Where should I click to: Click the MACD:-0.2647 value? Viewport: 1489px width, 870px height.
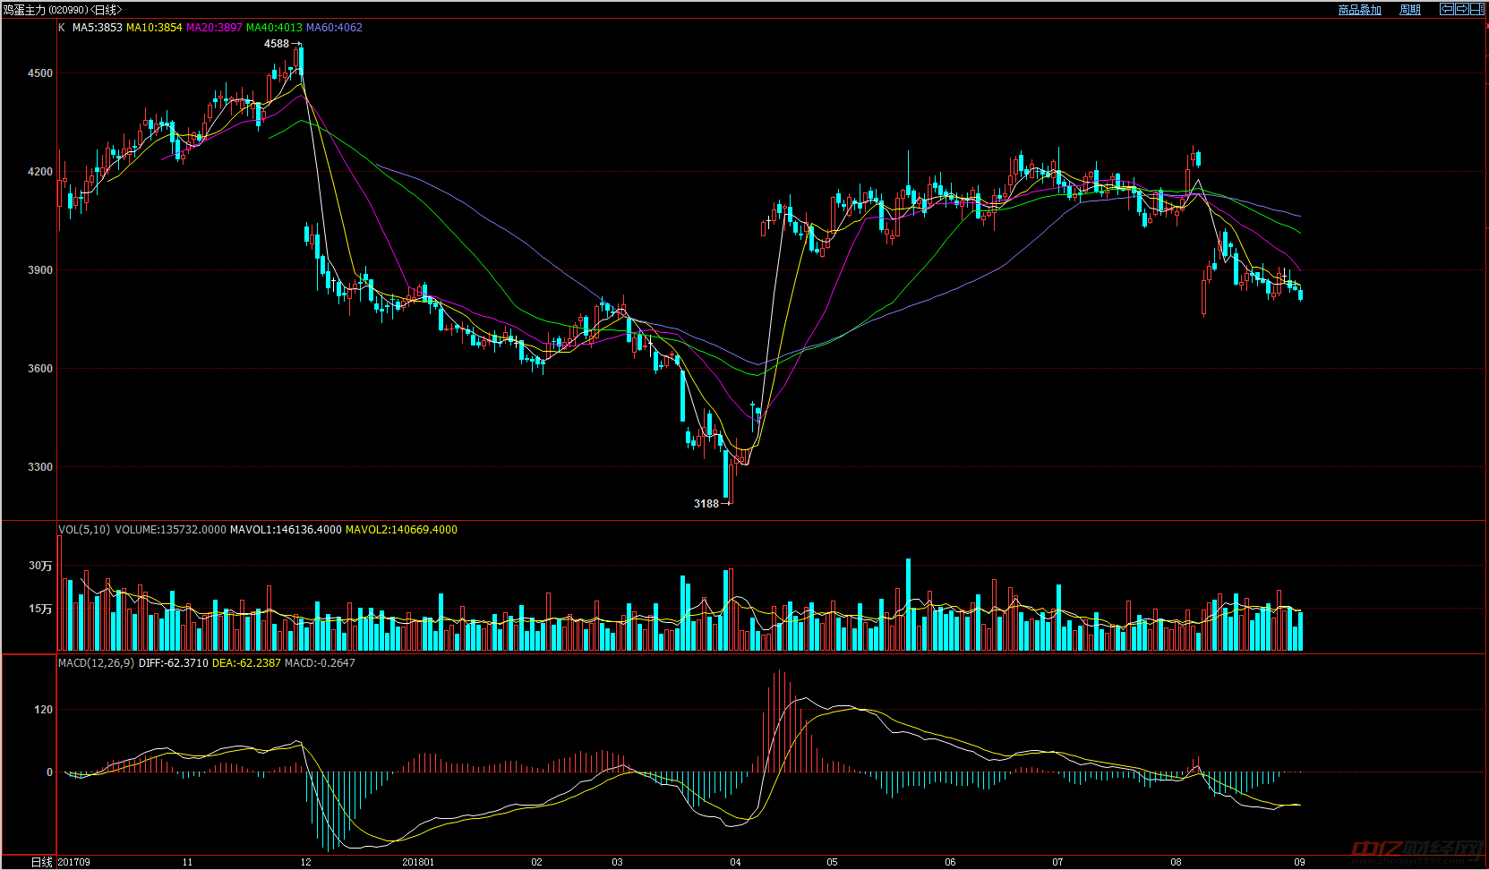[x=320, y=663]
